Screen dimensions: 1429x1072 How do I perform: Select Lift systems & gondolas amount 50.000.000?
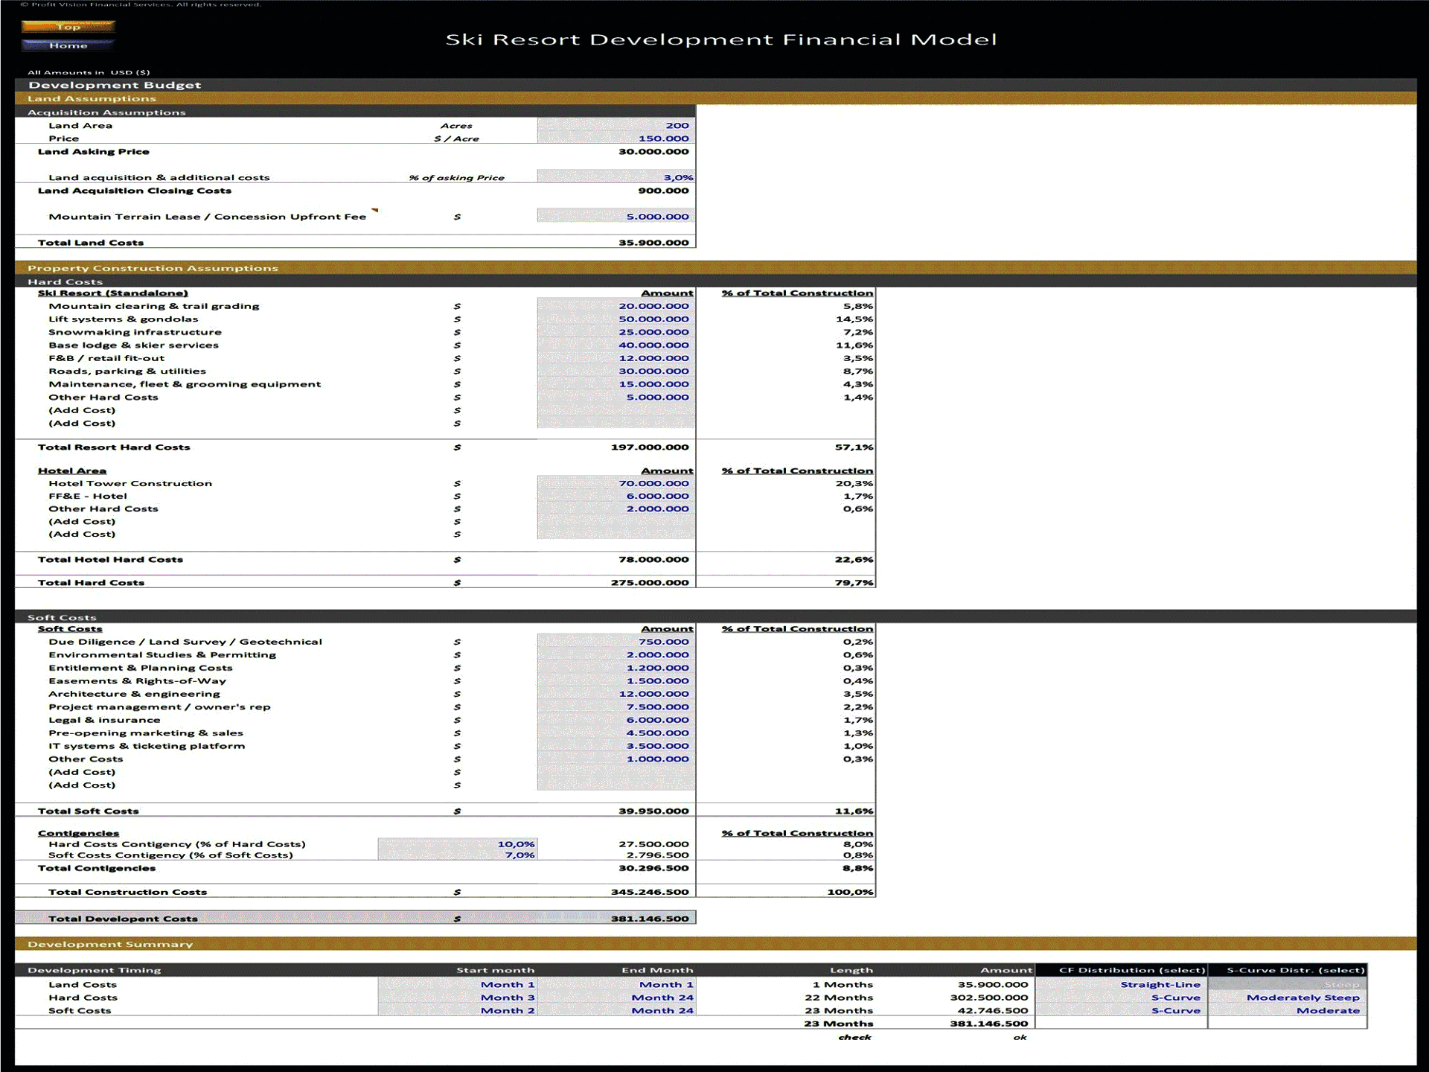coord(616,319)
